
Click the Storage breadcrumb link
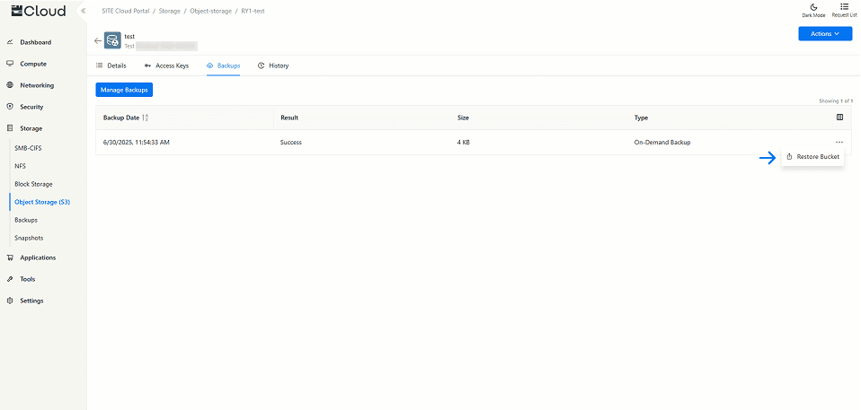pos(169,11)
